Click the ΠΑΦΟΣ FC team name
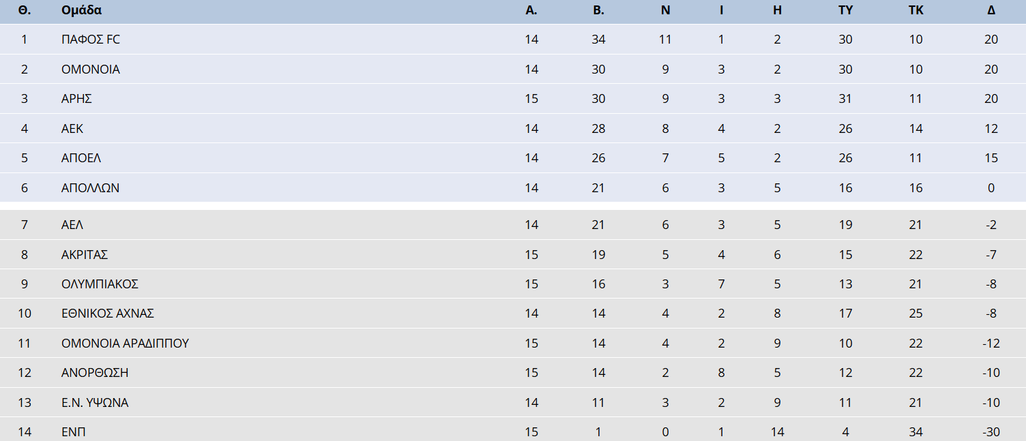 90,40
